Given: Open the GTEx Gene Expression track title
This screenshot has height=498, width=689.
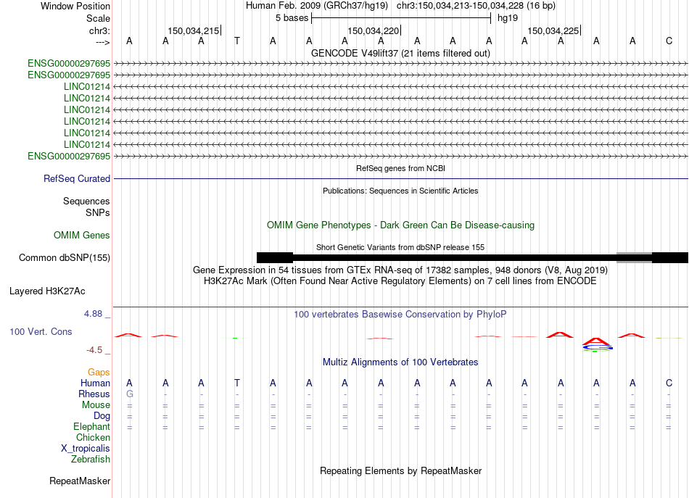Looking at the screenshot, I should click(x=400, y=270).
